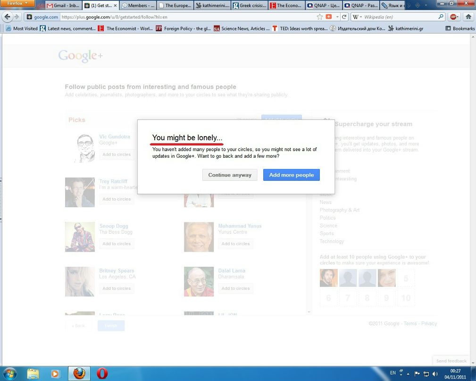This screenshot has height=381, width=476.
Task: Open the Bookmarks menu button on the bookmarks bar
Action: tap(460, 28)
